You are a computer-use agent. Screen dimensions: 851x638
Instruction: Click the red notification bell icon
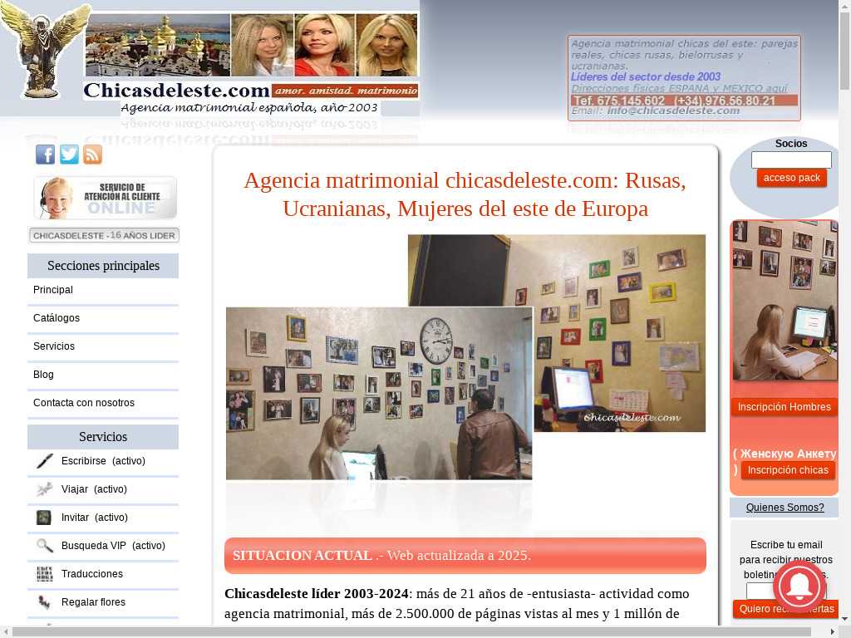pyautogui.click(x=799, y=586)
